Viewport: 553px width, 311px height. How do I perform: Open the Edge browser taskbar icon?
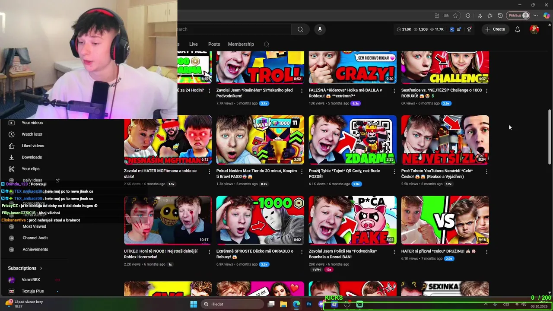pyautogui.click(x=296, y=304)
